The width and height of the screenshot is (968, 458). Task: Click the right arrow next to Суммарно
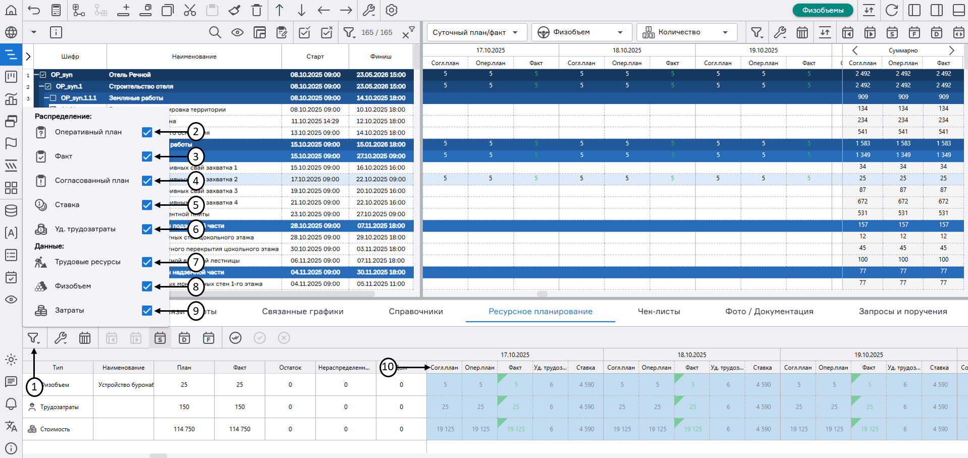(951, 50)
